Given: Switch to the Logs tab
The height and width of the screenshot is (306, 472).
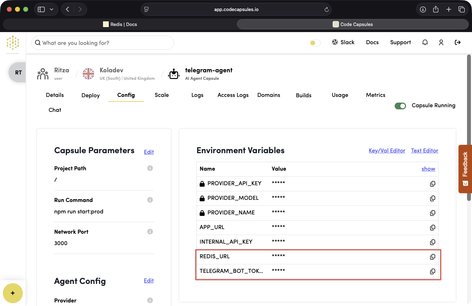Looking at the screenshot, I should [x=197, y=95].
